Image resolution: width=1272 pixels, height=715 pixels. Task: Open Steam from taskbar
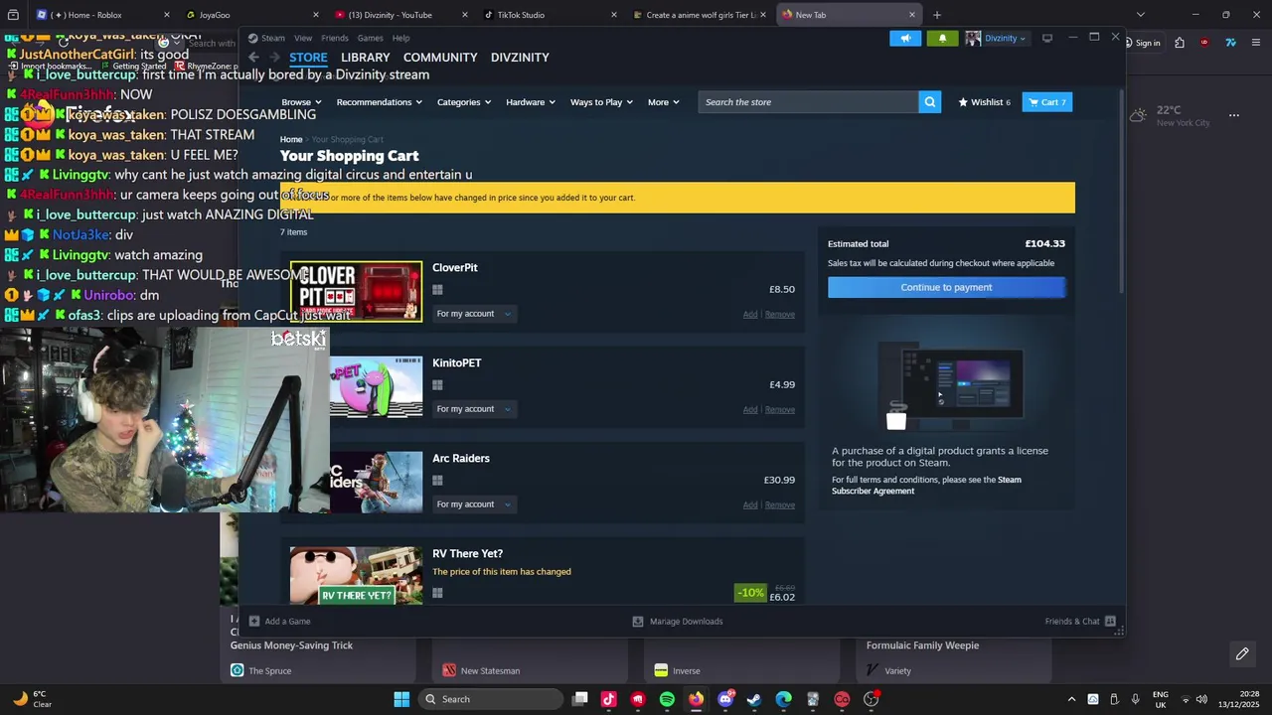pos(754,699)
